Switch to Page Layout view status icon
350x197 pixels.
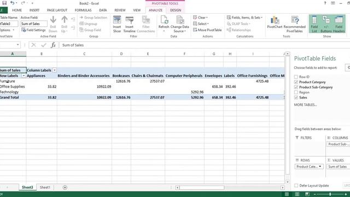pos(297,194)
